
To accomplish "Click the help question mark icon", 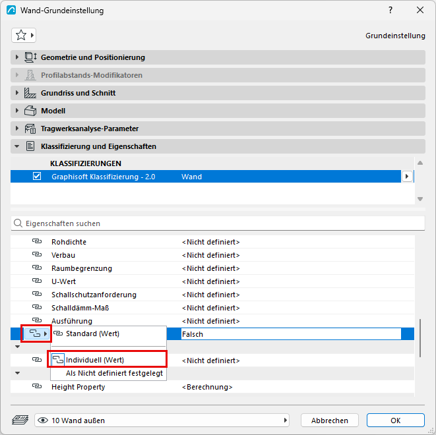I will click(x=390, y=11).
